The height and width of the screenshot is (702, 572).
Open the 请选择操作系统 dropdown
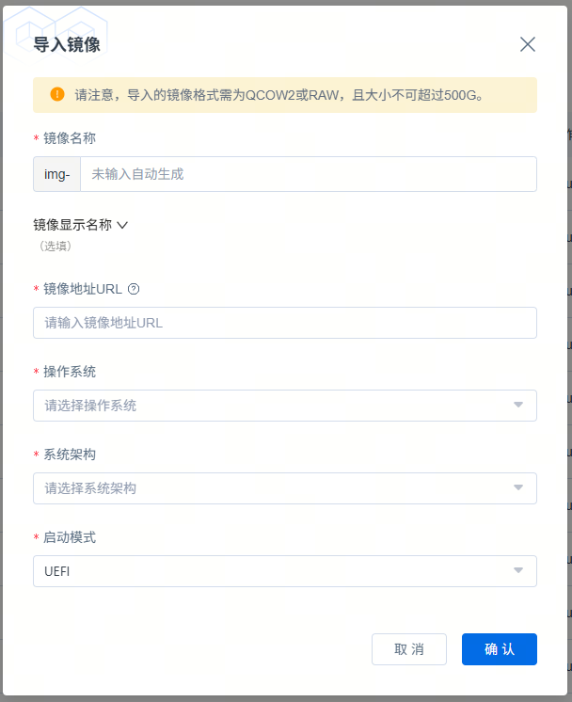tap(284, 406)
